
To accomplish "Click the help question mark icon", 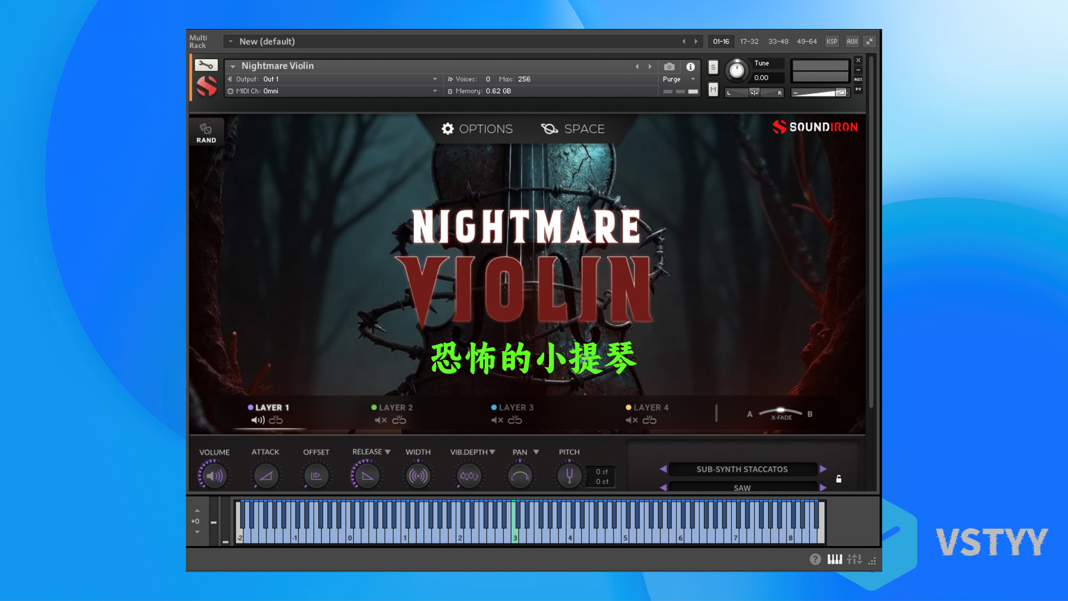I will (814, 559).
